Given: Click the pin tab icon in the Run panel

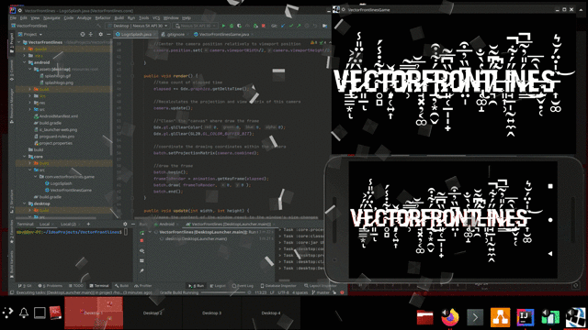Looking at the screenshot, I should tap(141, 270).
